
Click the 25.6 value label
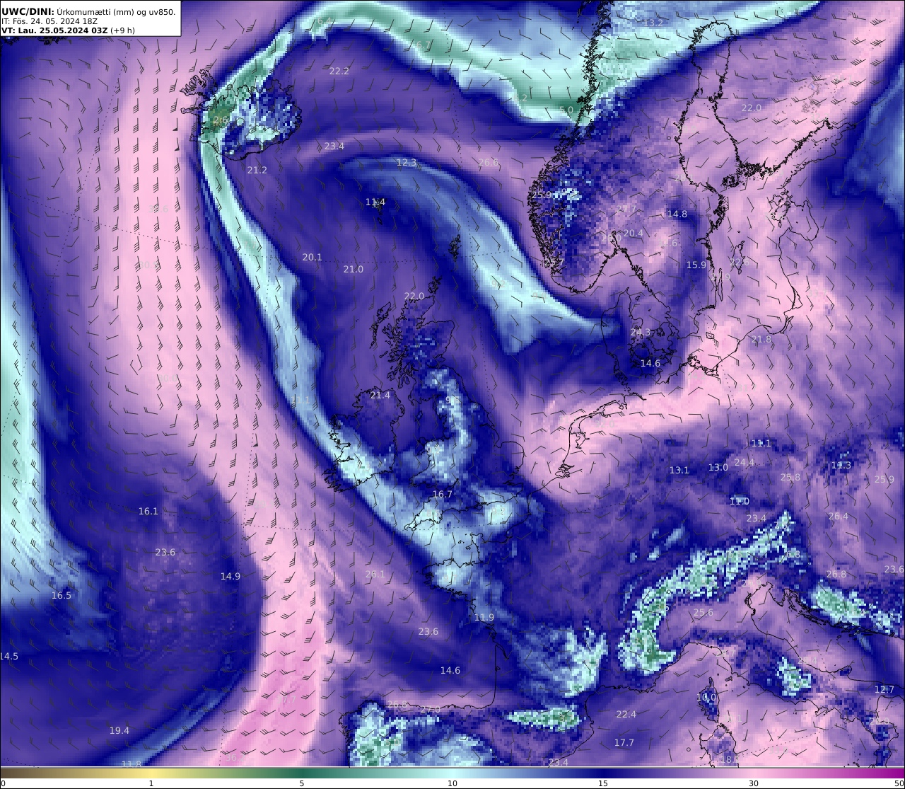click(703, 613)
